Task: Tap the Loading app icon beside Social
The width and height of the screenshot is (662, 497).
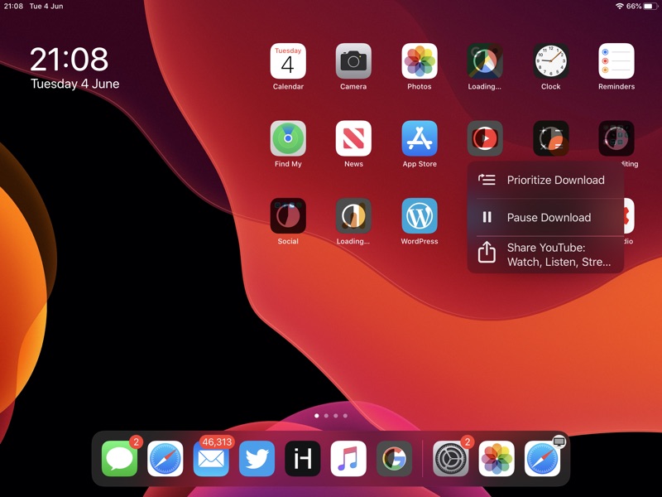Action: [353, 215]
